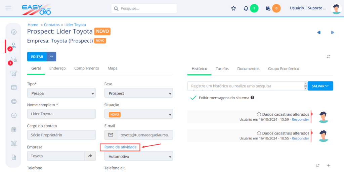This screenshot has height=172, width=344.
Task: Open Ramo de atividade dropdown showing Automotivo
Action: [139, 156]
